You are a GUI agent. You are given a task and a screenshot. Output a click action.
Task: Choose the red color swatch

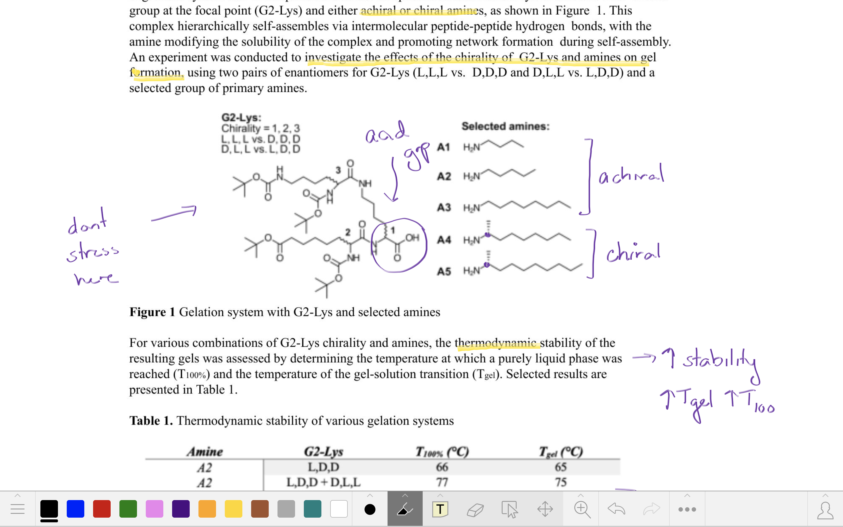click(x=102, y=509)
